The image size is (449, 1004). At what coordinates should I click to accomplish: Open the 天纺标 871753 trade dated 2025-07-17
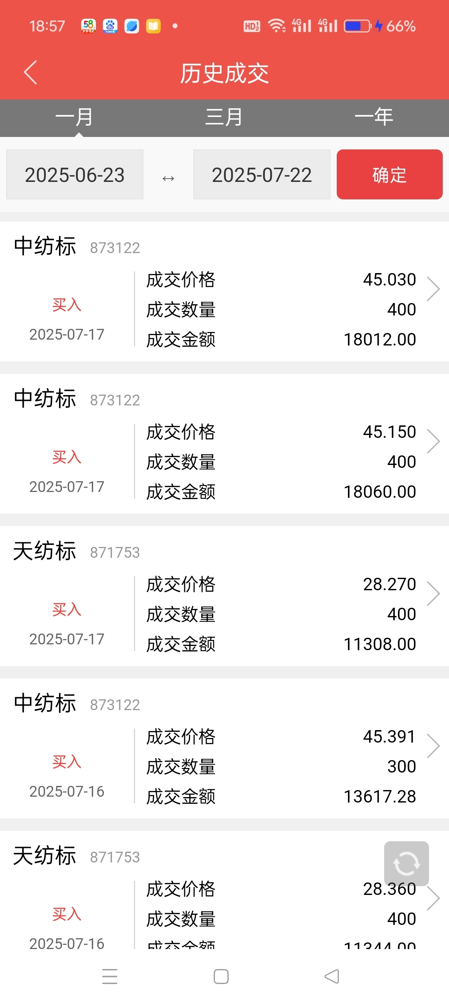[224, 596]
